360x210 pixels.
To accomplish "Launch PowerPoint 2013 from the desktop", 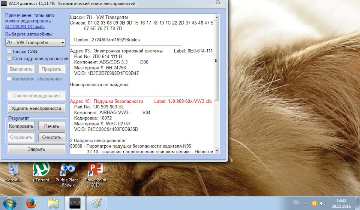I will [96, 175].
